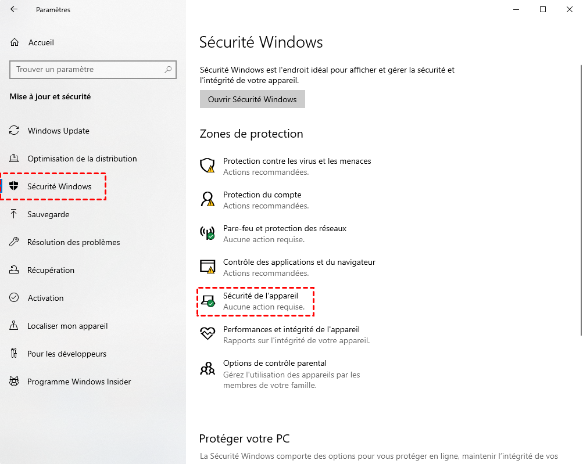Click the app and browser control icon

tap(208, 267)
